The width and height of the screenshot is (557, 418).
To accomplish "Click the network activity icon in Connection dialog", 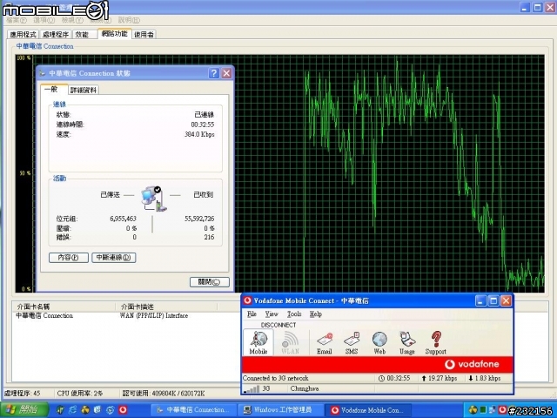I will [x=153, y=199].
